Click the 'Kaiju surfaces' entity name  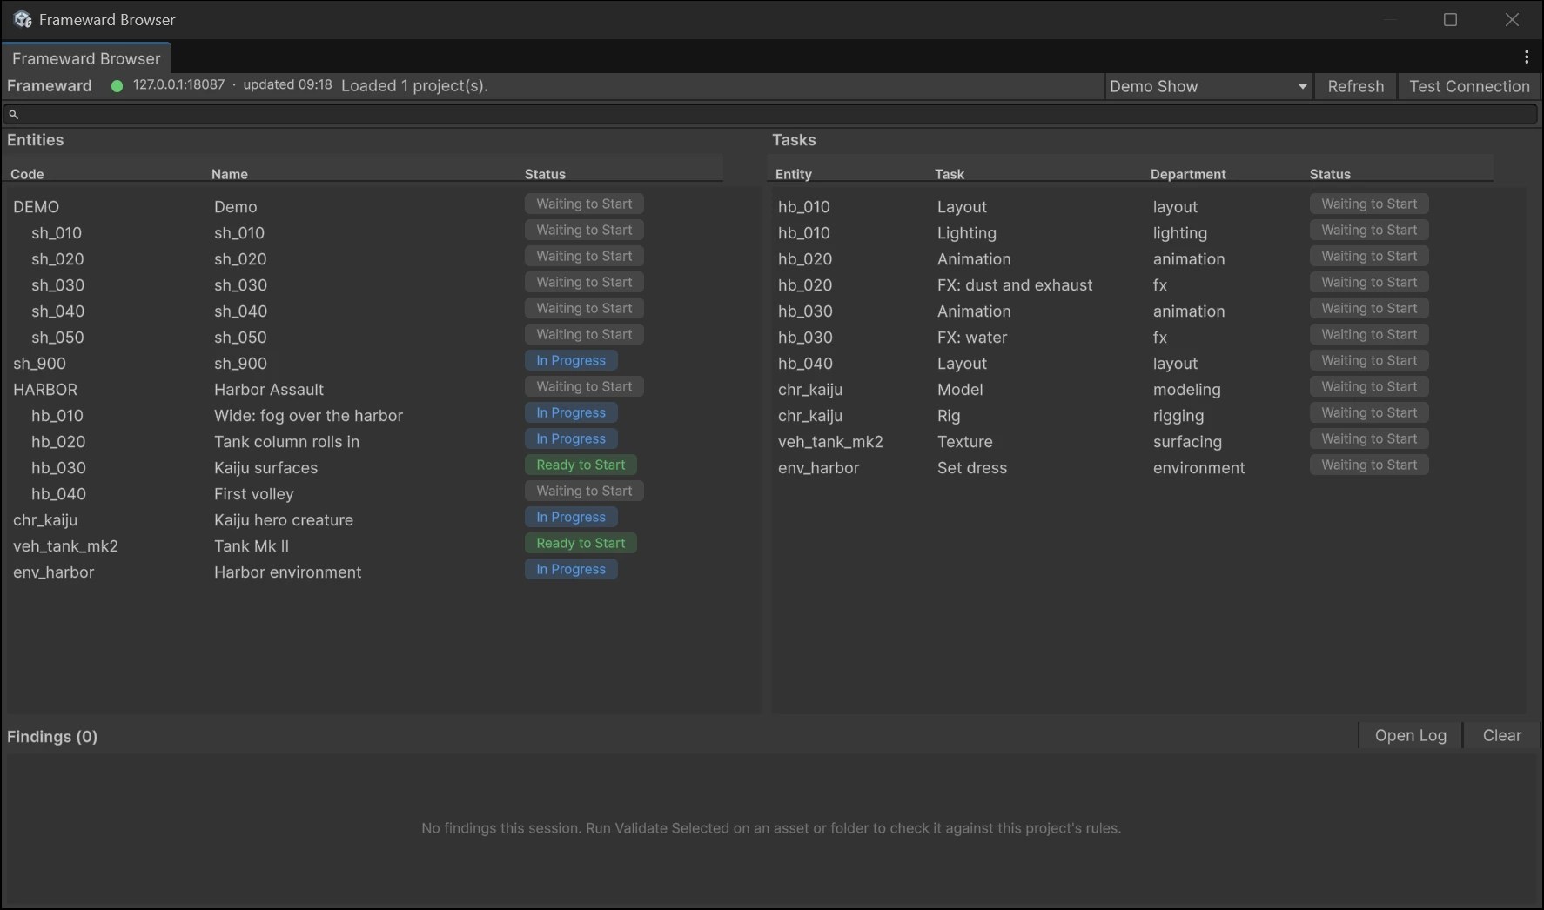click(x=265, y=467)
